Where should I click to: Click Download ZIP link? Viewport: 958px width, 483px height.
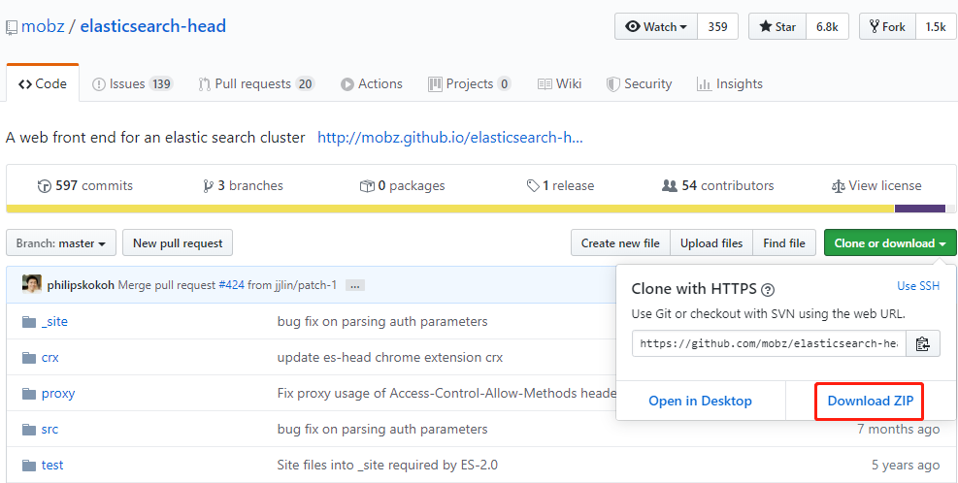point(871,401)
